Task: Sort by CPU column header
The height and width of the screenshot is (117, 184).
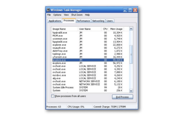Action: 105,29
